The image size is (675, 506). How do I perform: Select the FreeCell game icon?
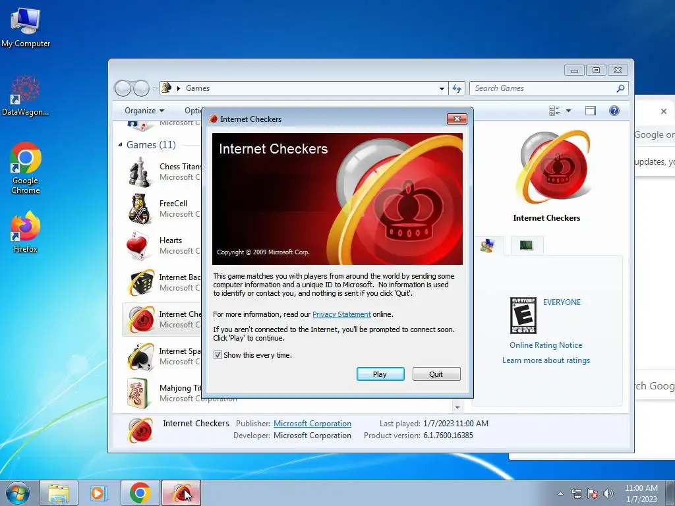coord(140,209)
